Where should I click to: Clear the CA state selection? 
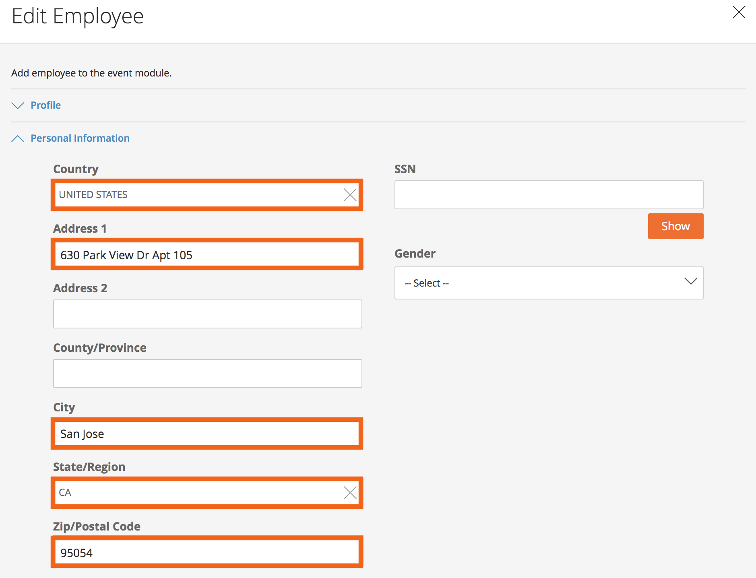350,493
